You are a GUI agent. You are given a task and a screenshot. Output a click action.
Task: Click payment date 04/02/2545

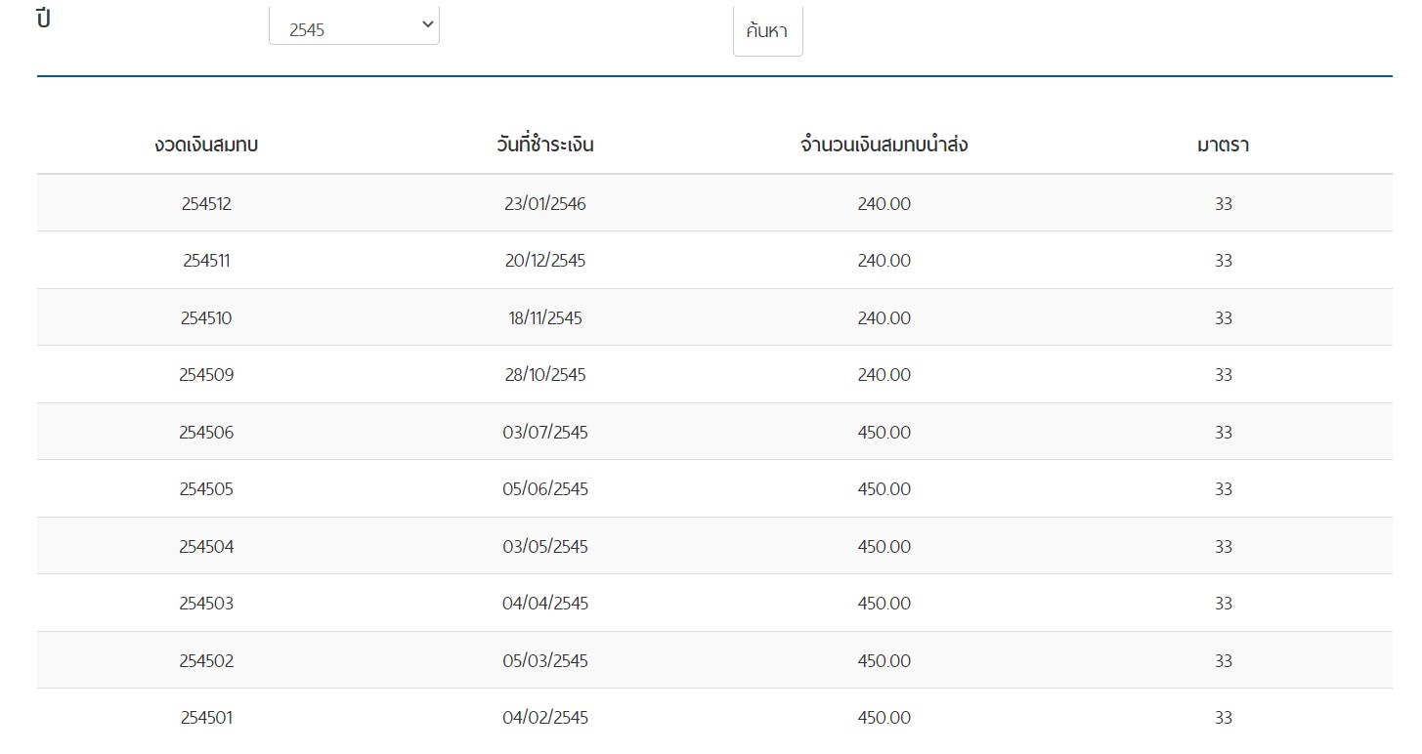(545, 718)
